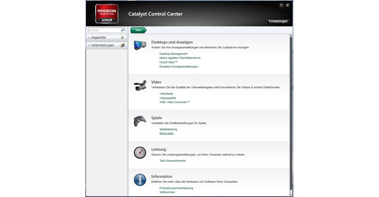Click the gamepad icon for Spiele
Image resolution: width=379 pixels, height=197 pixels.
(140, 121)
